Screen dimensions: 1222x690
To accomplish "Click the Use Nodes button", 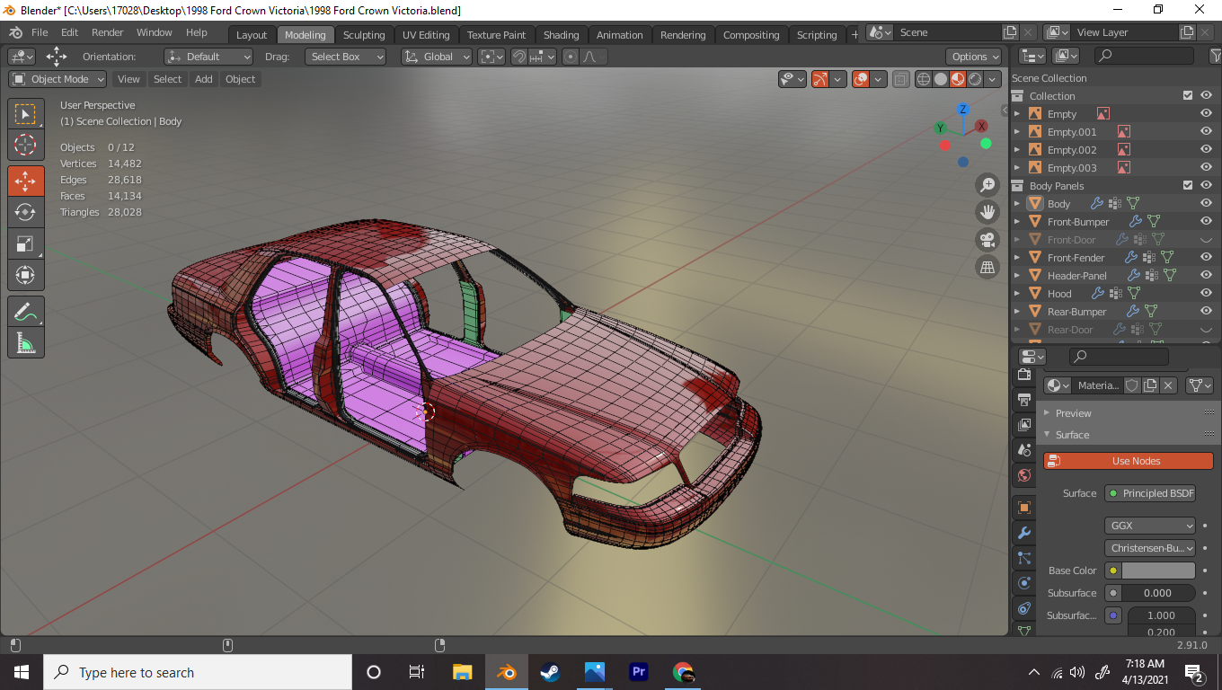I will tap(1129, 461).
